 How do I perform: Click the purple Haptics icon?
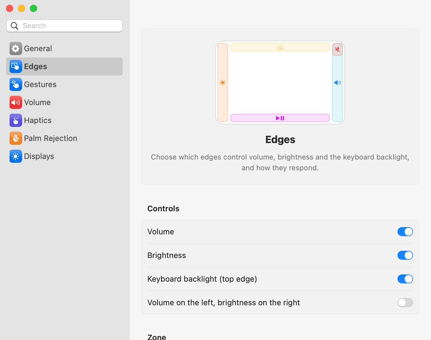pos(16,120)
